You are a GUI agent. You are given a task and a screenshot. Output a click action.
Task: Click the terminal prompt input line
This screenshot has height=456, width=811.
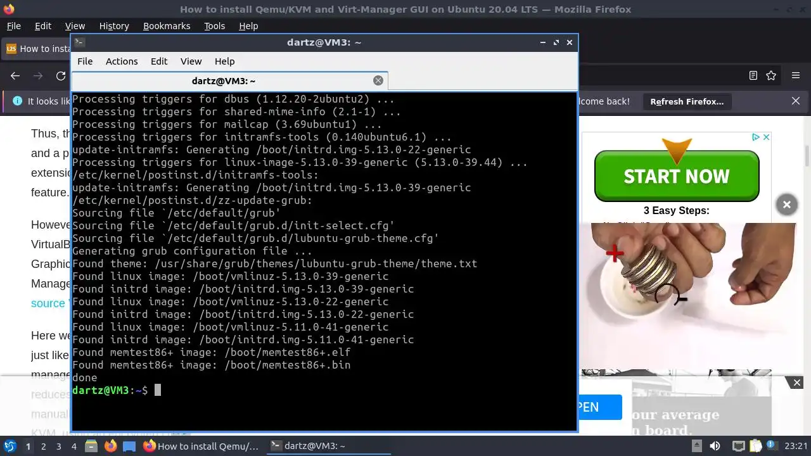pyautogui.click(x=324, y=390)
